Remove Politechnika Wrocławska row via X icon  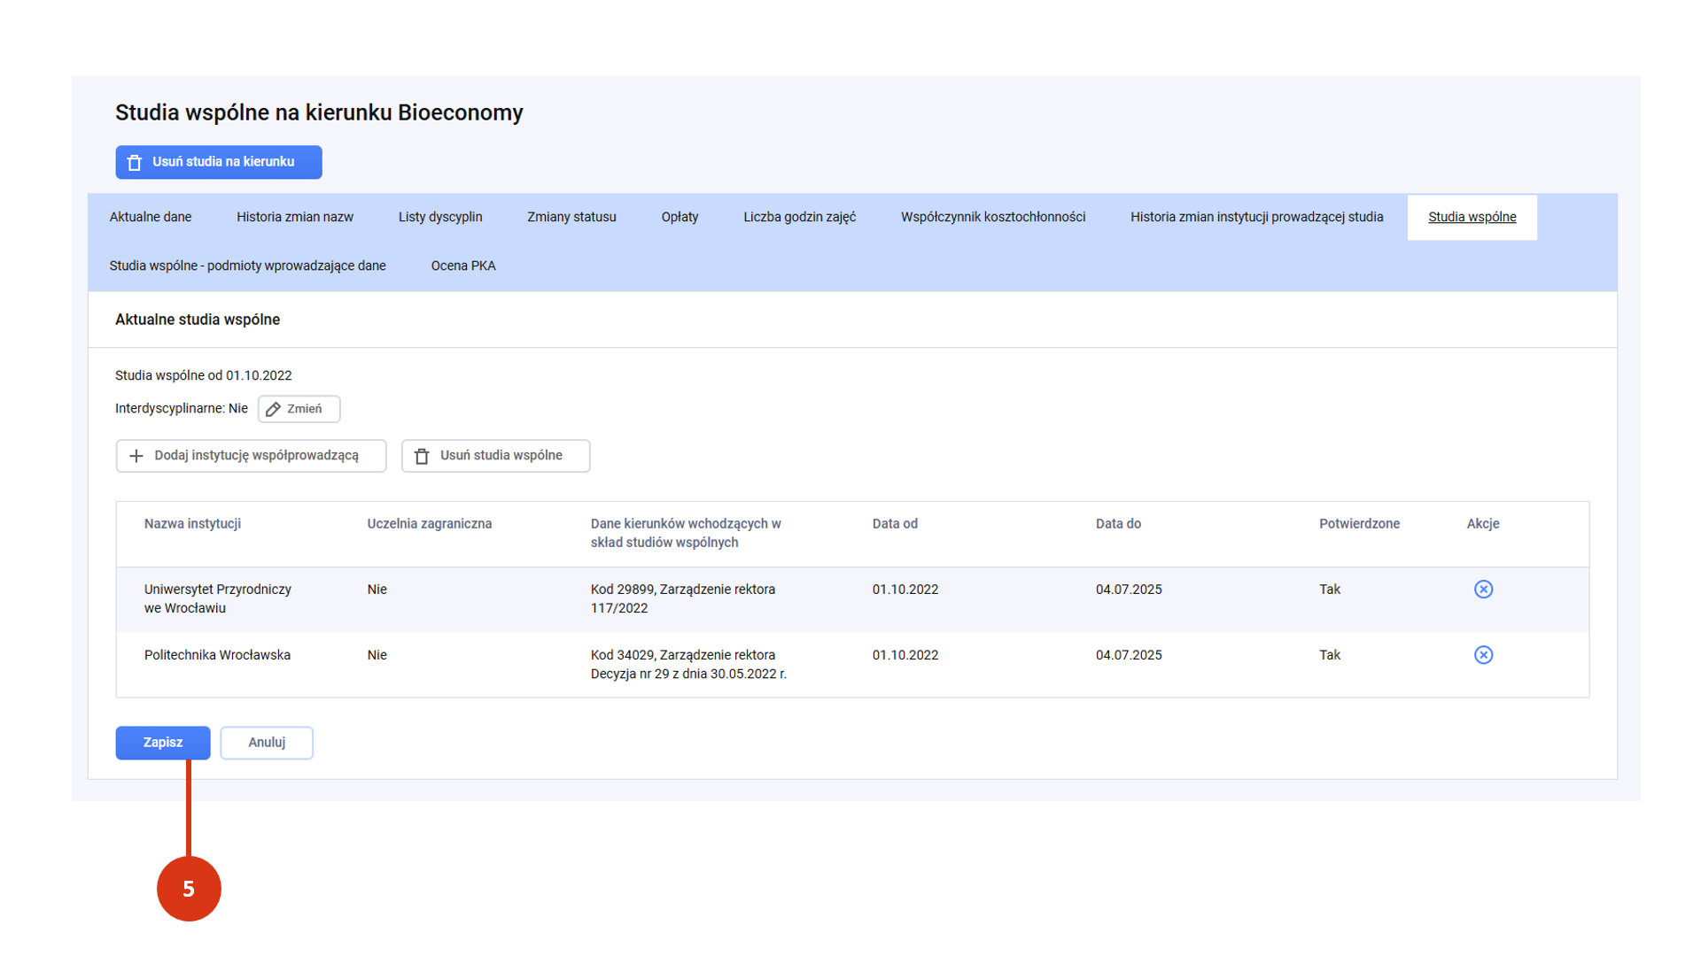[1483, 655]
